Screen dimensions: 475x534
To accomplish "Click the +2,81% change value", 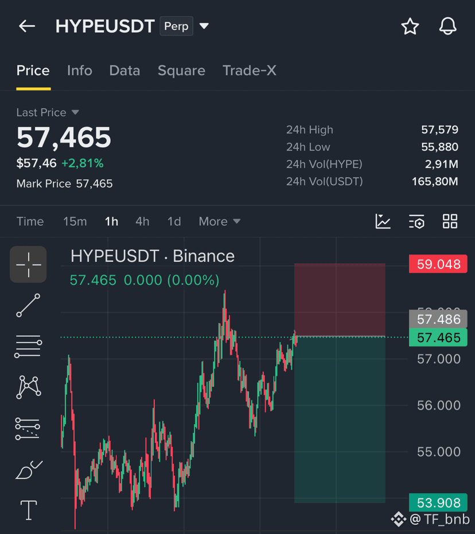I will (x=83, y=163).
